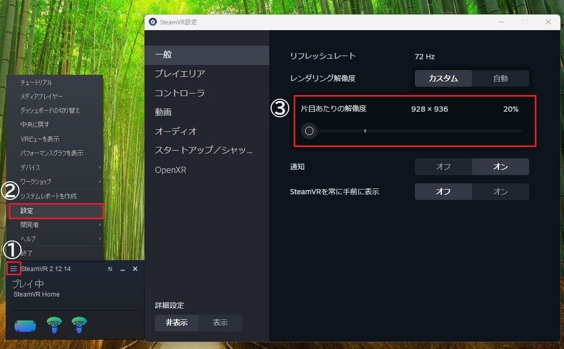Screen dimensions: 564x349
Task: Open the SteamVR hamburger menu
Action: [x=14, y=269]
